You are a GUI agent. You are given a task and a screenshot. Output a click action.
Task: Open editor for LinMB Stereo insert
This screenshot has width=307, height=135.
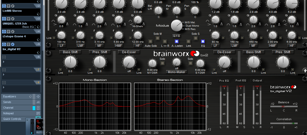coord(13,6)
